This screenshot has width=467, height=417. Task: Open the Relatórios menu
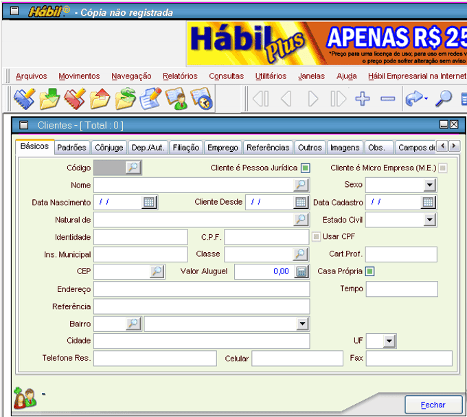pyautogui.click(x=180, y=76)
